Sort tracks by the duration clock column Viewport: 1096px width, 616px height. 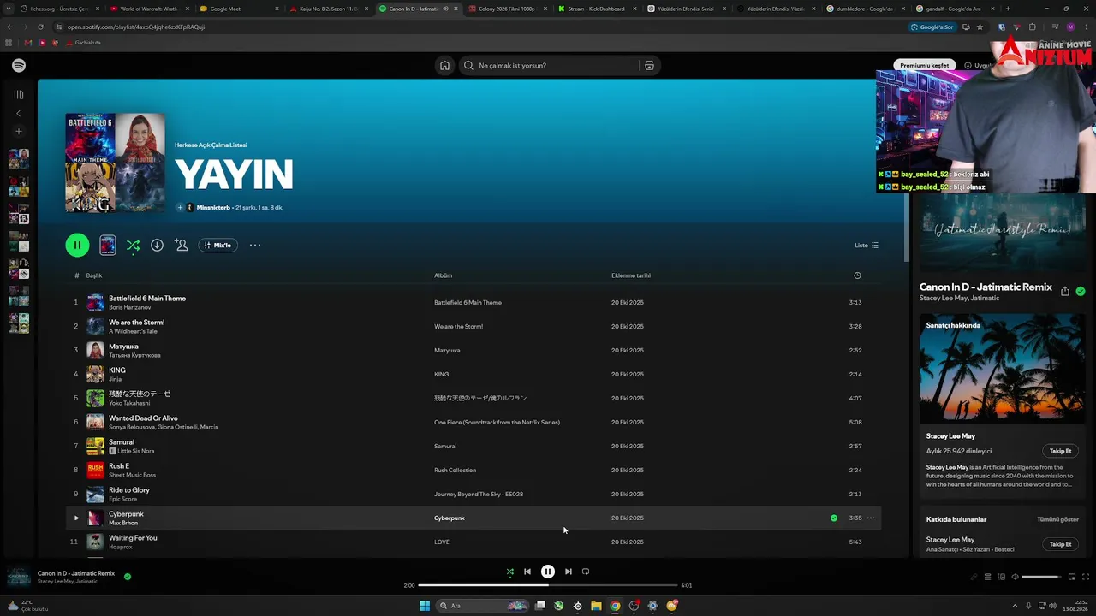tap(857, 275)
